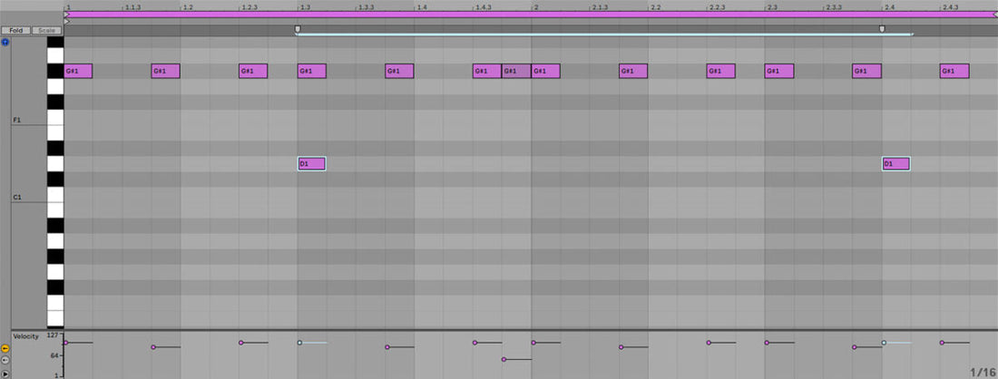Select the G#1 note at position 1.3.4
The width and height of the screenshot is (998, 379).
pyautogui.click(x=400, y=71)
